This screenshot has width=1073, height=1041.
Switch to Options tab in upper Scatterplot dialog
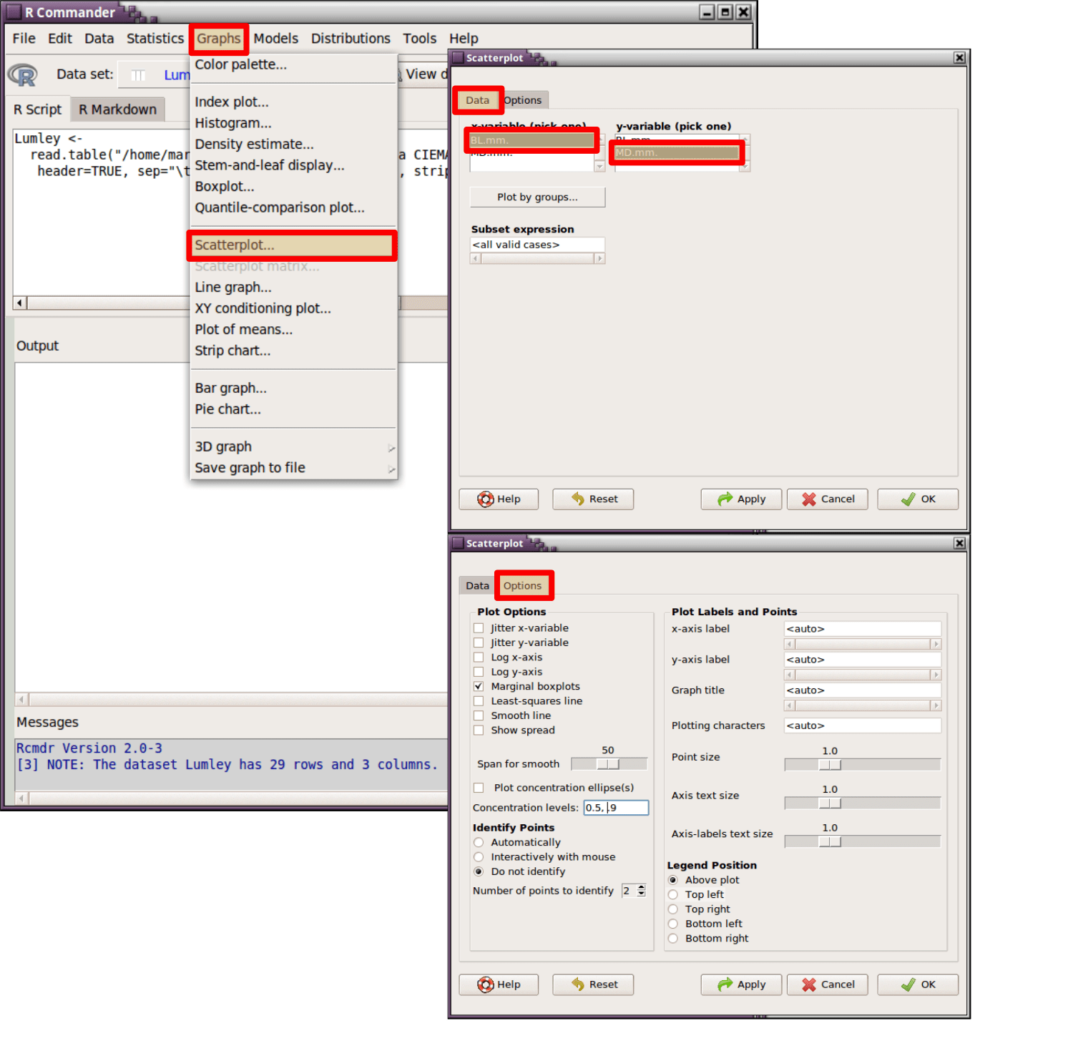click(524, 100)
